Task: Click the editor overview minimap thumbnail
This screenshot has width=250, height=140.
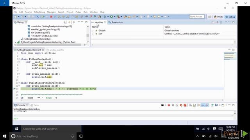Action: coord(230,56)
